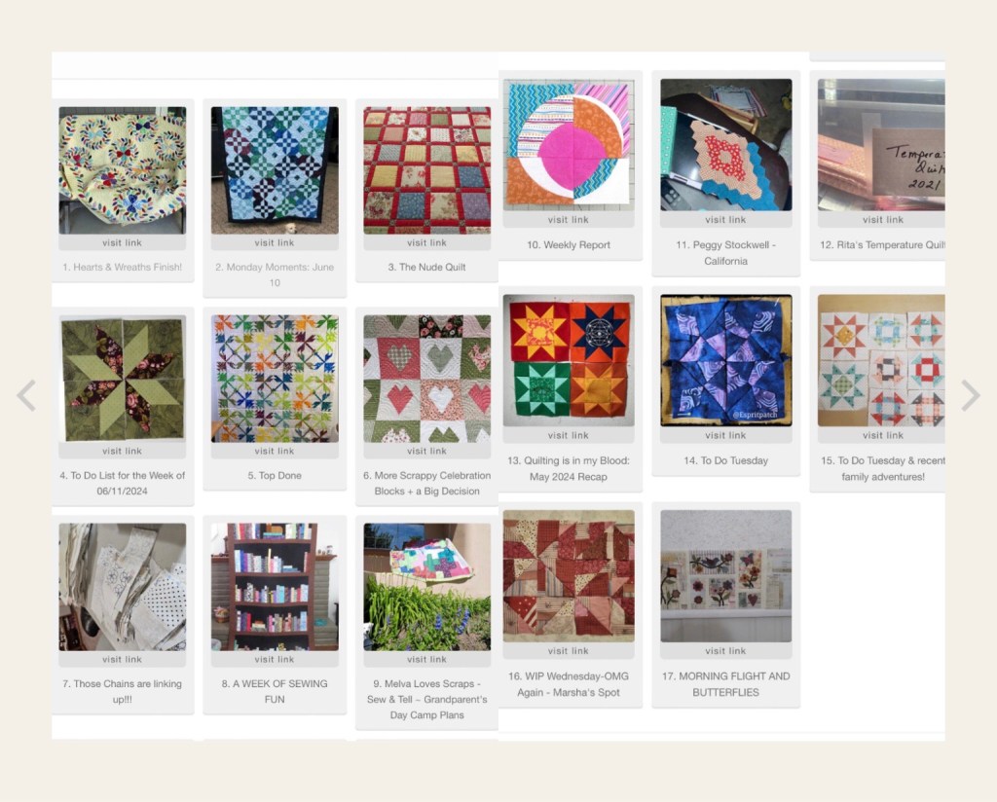Open Those Chains are linking up thumbnail

click(122, 587)
